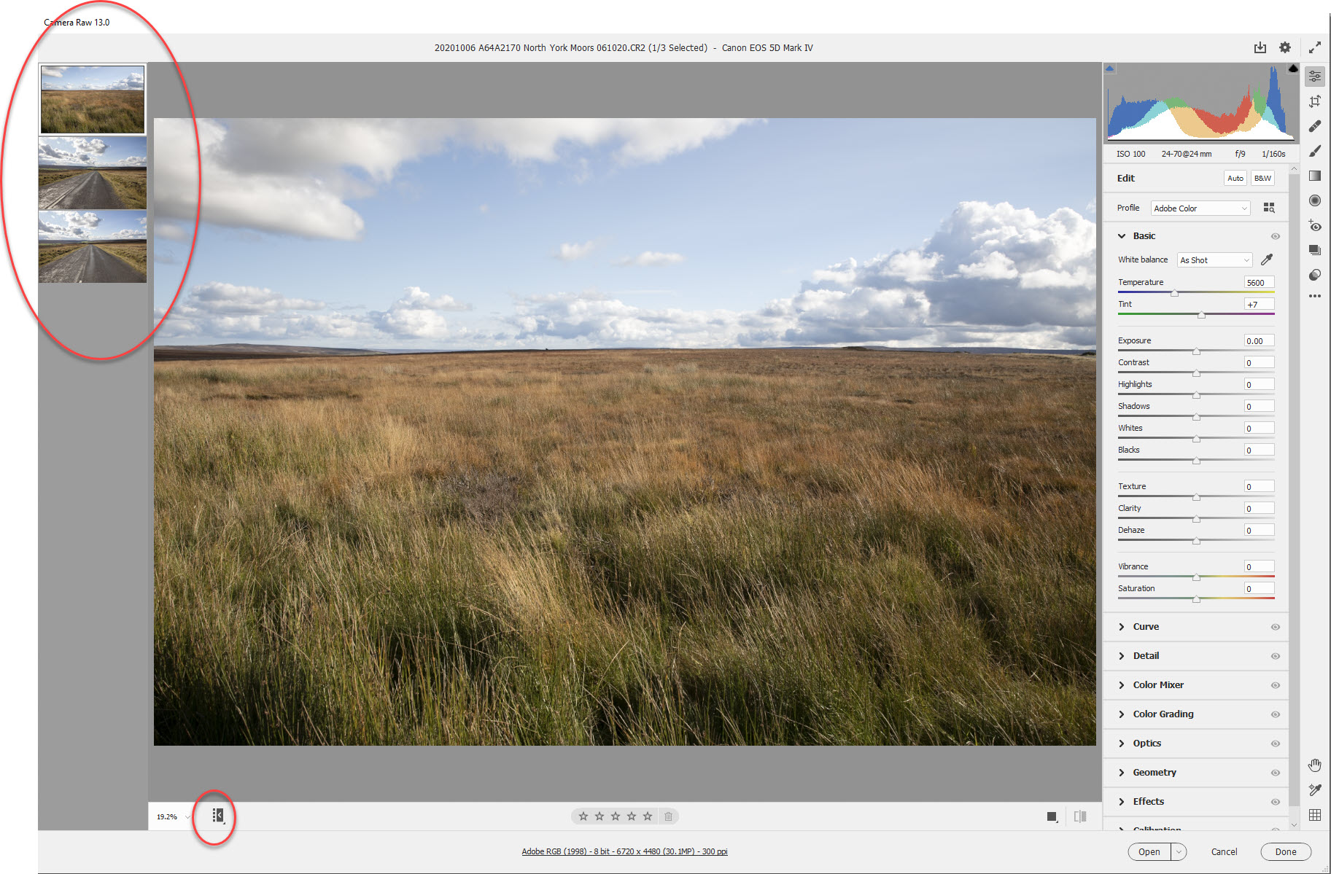This screenshot has width=1331, height=874.
Task: Select the Red Eye removal tool
Action: [x=1316, y=226]
